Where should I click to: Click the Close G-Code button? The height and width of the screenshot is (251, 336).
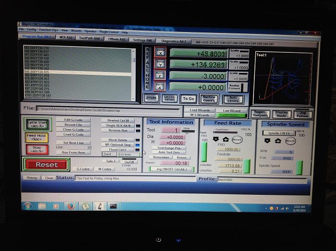pos(73,130)
